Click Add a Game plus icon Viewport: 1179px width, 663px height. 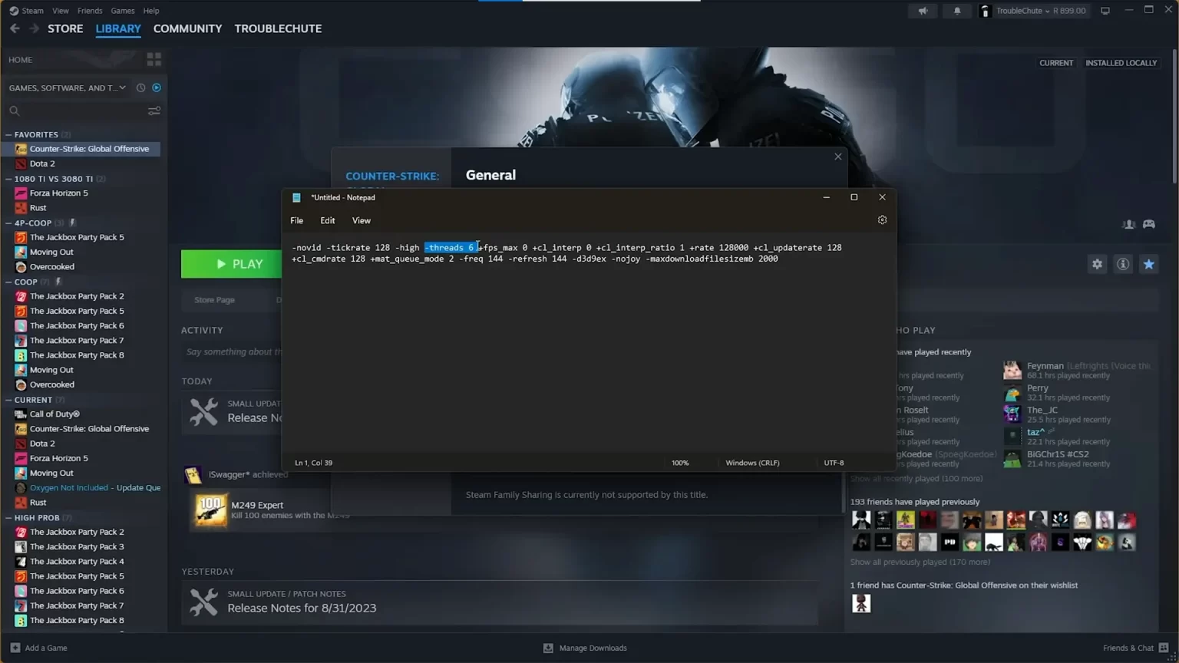point(15,648)
